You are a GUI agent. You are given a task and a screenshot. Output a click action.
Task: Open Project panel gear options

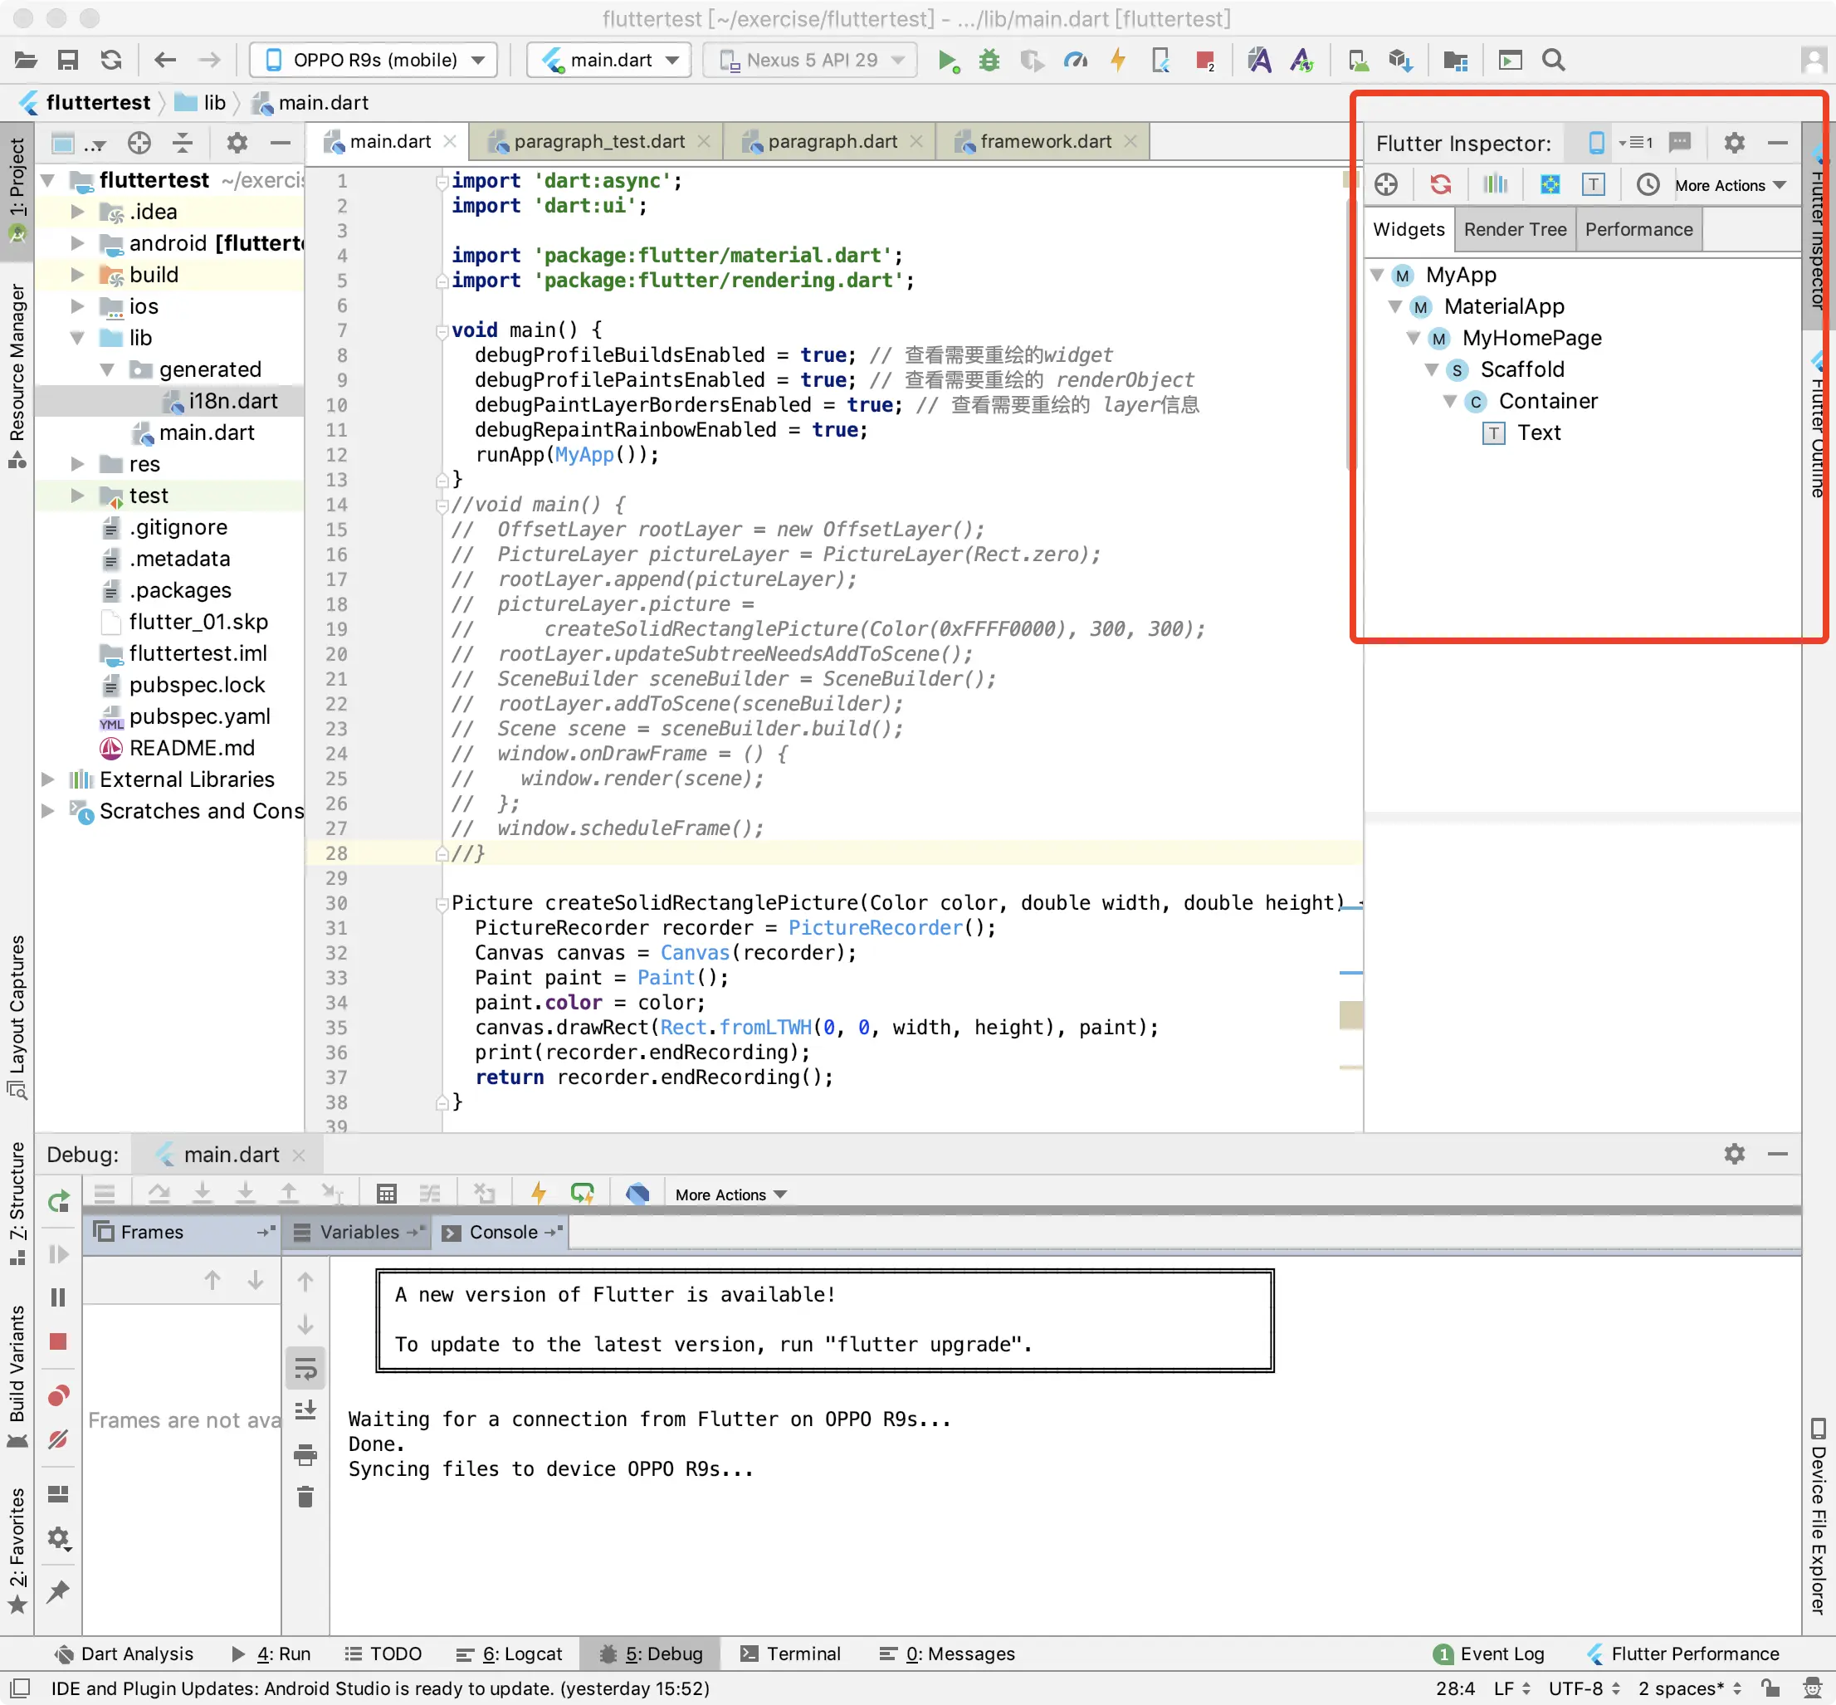237,143
